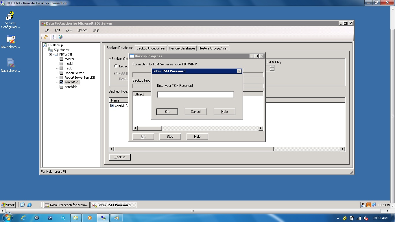Collapse the FBTWIN1 tree branch

[x=51, y=54]
